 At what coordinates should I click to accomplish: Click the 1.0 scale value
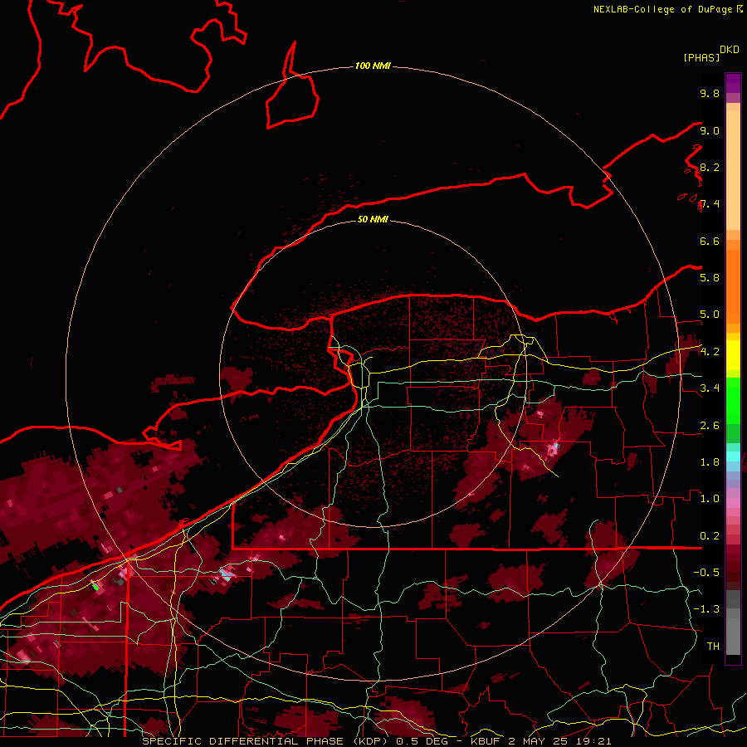710,499
